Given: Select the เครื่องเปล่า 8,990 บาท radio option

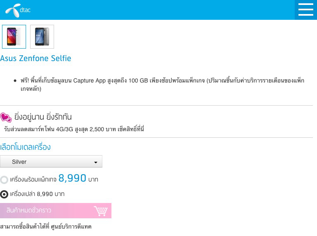Looking at the screenshot, I should point(4,194).
